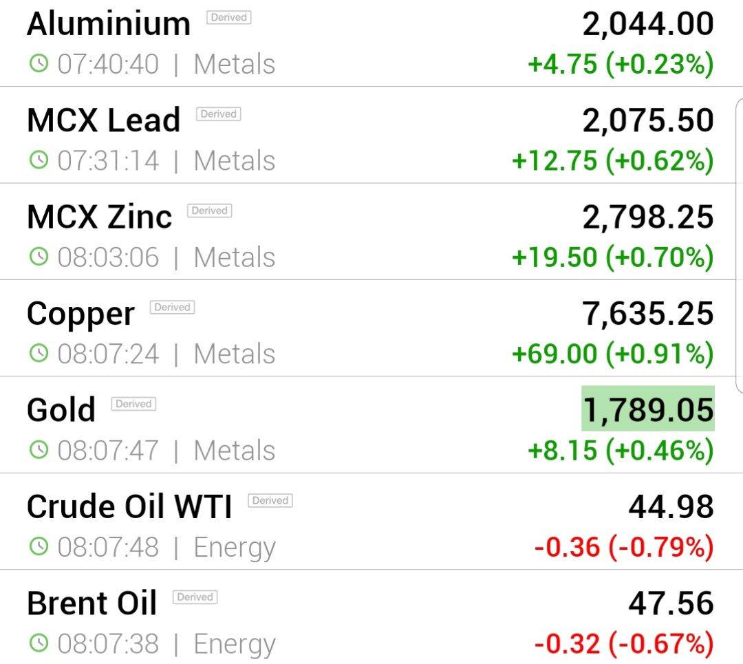Open the Brent Oil quote
Screen dimensions: 743x664
pyautogui.click(x=371, y=617)
